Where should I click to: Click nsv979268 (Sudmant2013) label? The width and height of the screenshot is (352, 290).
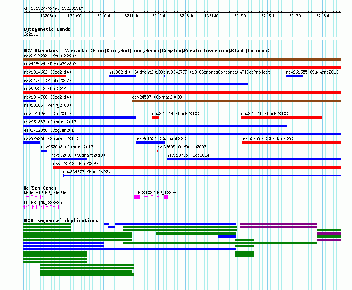[x=51, y=138]
